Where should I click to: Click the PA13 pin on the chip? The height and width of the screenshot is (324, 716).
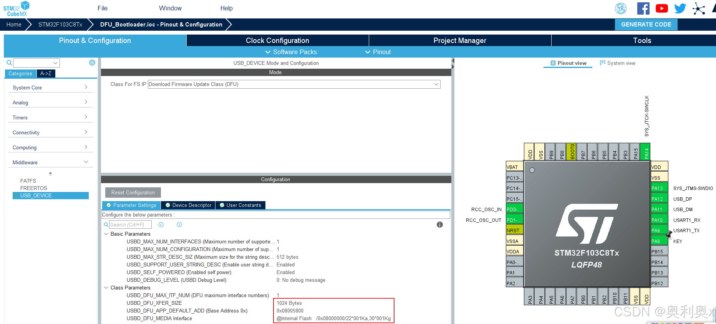pos(660,188)
